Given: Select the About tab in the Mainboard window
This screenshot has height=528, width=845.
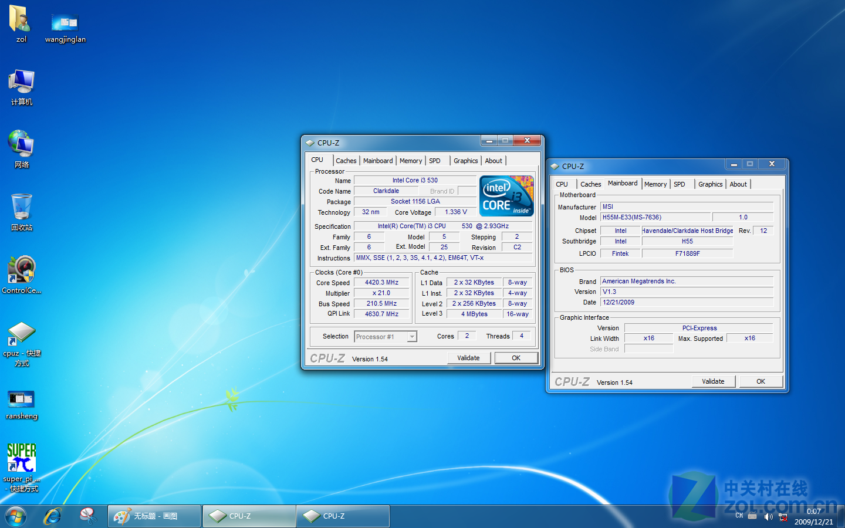Looking at the screenshot, I should pyautogui.click(x=738, y=184).
